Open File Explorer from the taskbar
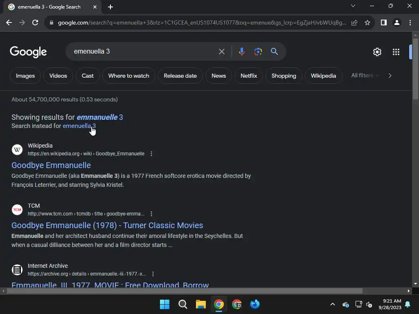This screenshot has width=419, height=314. coord(200,304)
